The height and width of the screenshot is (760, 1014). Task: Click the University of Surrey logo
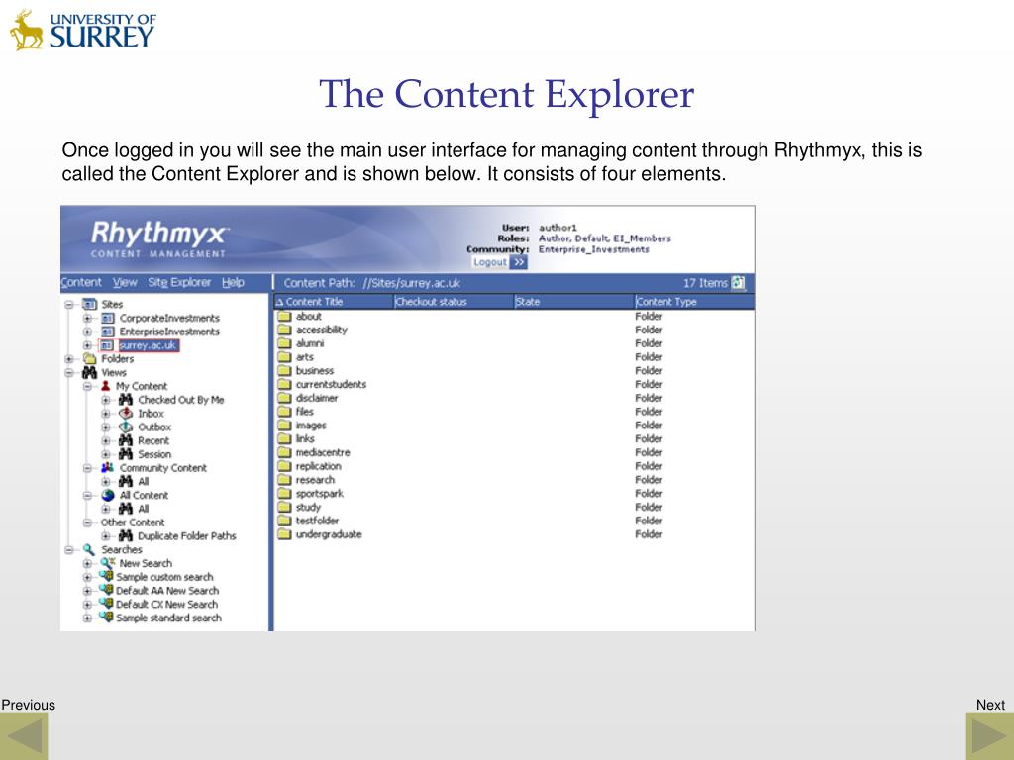(x=82, y=30)
